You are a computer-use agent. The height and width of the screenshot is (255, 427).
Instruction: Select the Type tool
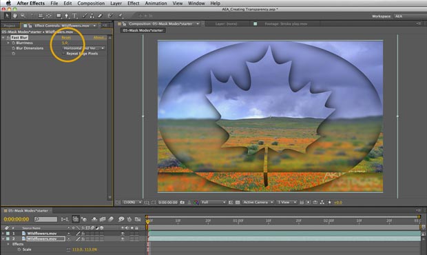click(x=74, y=16)
